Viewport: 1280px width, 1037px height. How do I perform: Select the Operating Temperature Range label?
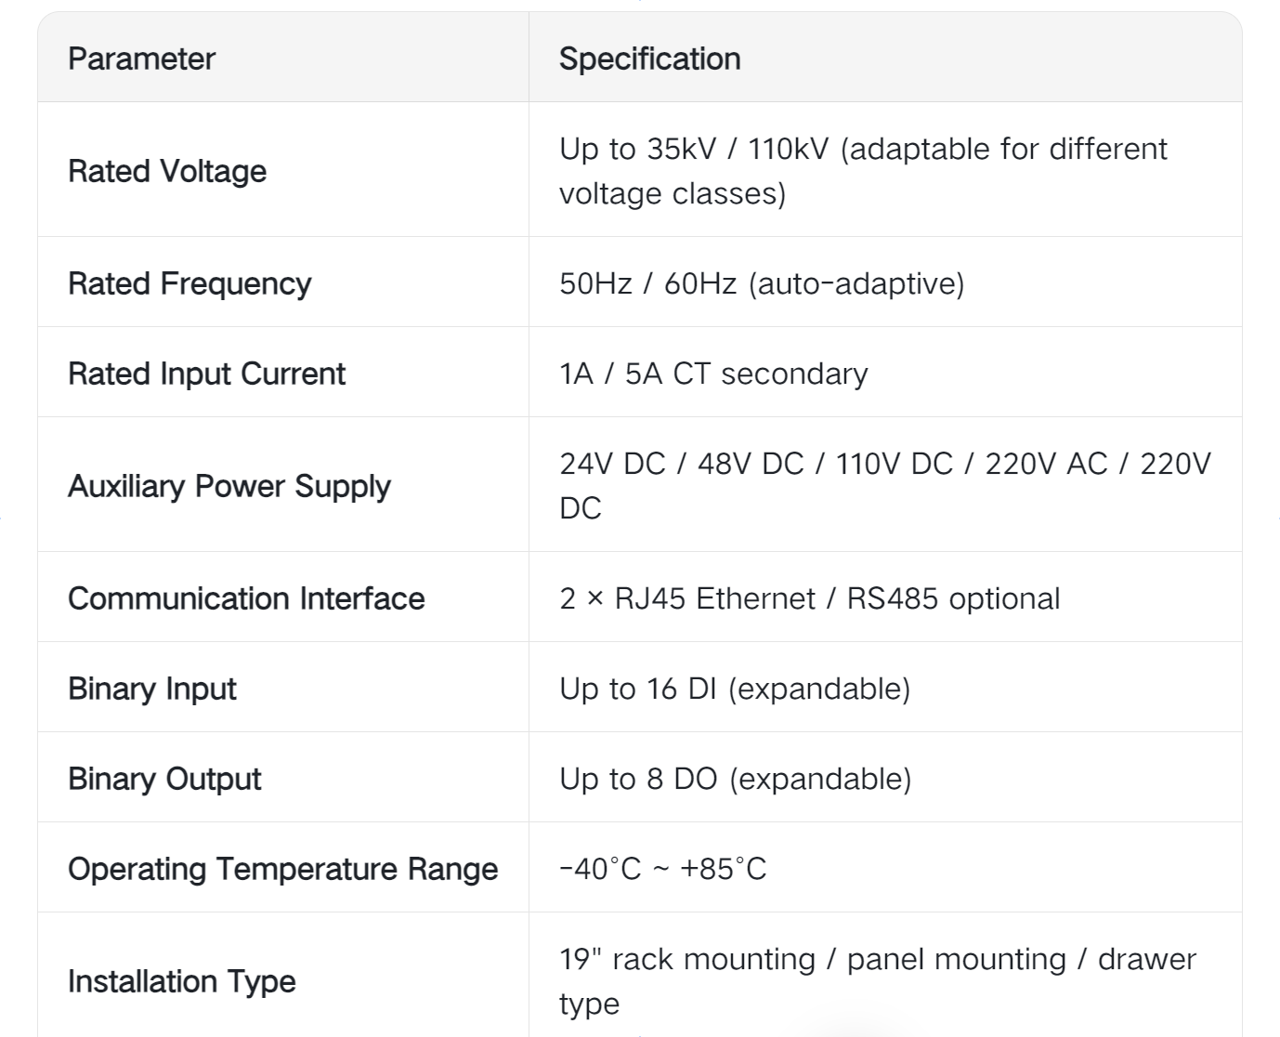pos(282,869)
